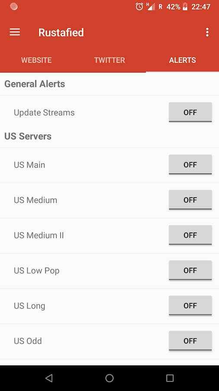This screenshot has height=391, width=219.
Task: Open the hamburger navigation menu
Action: click(15, 32)
